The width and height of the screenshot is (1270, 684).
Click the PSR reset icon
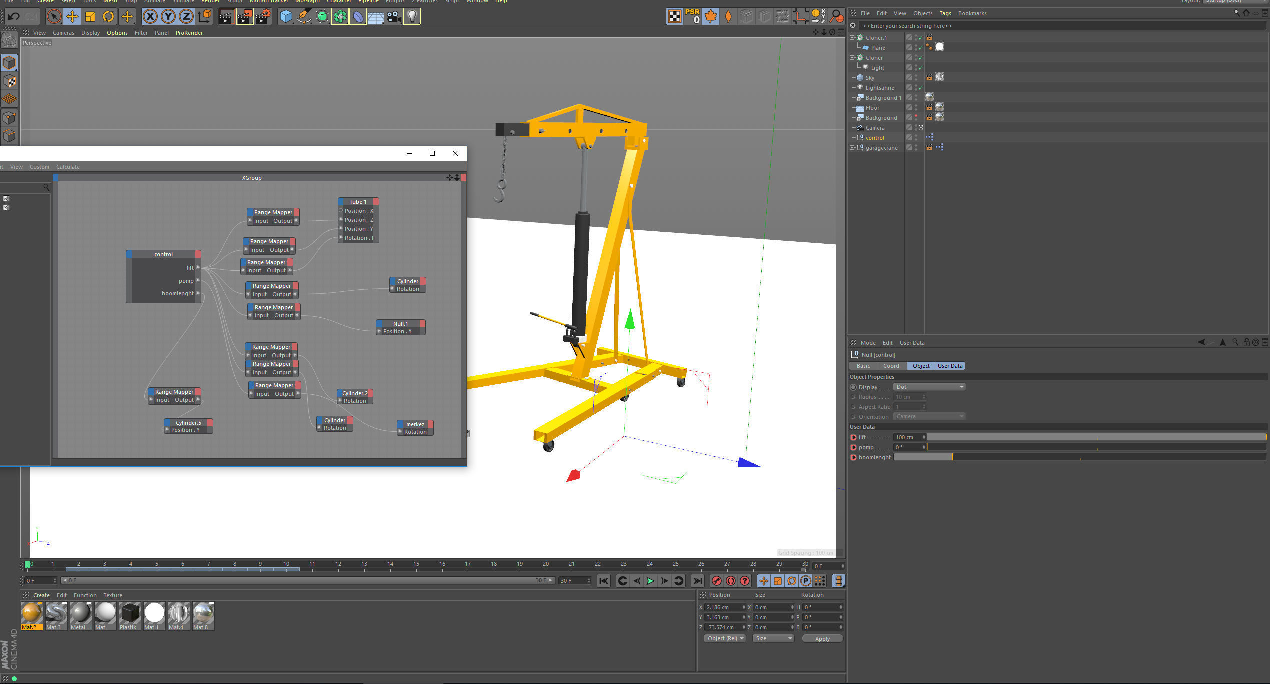click(693, 16)
